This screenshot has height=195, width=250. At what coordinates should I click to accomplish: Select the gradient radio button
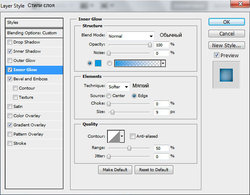109,63
